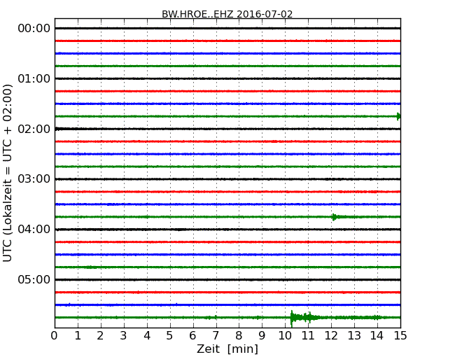Select the 02:00 time label
Screen dimensions: 455x364
pyautogui.click(x=34, y=129)
